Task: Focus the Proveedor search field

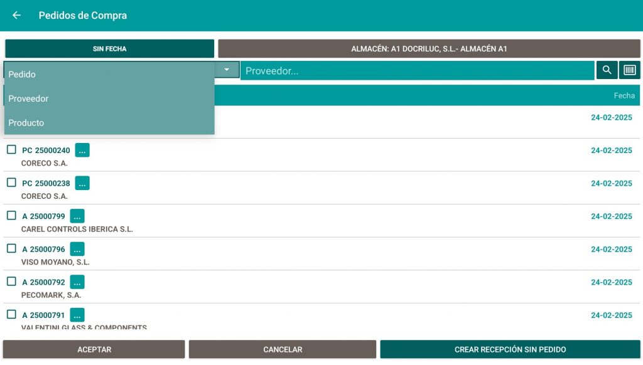Action: (417, 71)
